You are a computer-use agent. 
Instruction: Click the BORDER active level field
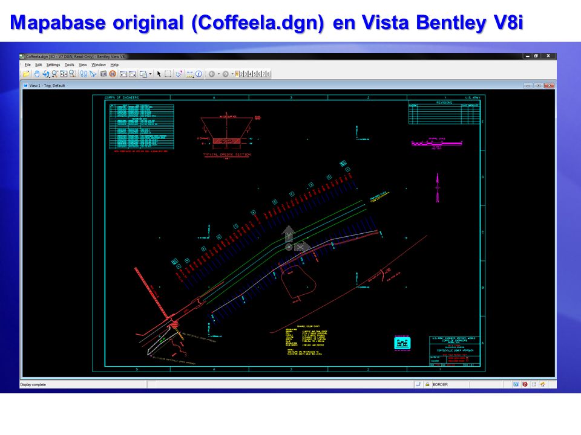point(450,384)
